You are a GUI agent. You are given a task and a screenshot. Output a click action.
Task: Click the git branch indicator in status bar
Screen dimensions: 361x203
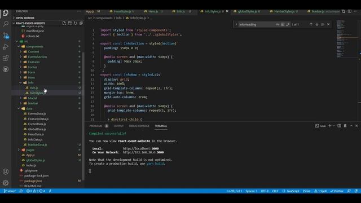point(10,191)
